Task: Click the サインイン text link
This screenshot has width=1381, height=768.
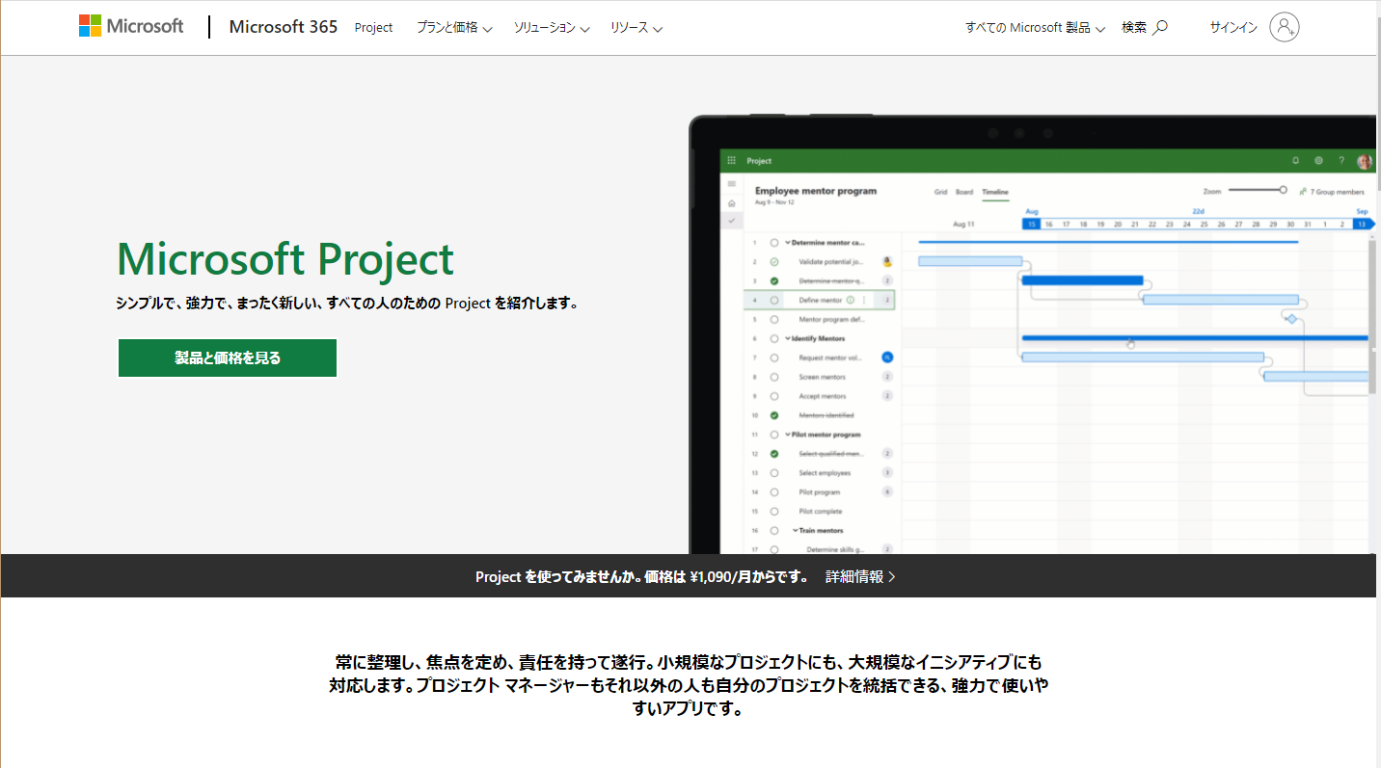Action: [x=1233, y=28]
